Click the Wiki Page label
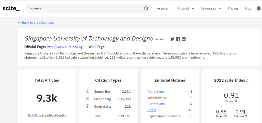262x123 pixels. 97,47
